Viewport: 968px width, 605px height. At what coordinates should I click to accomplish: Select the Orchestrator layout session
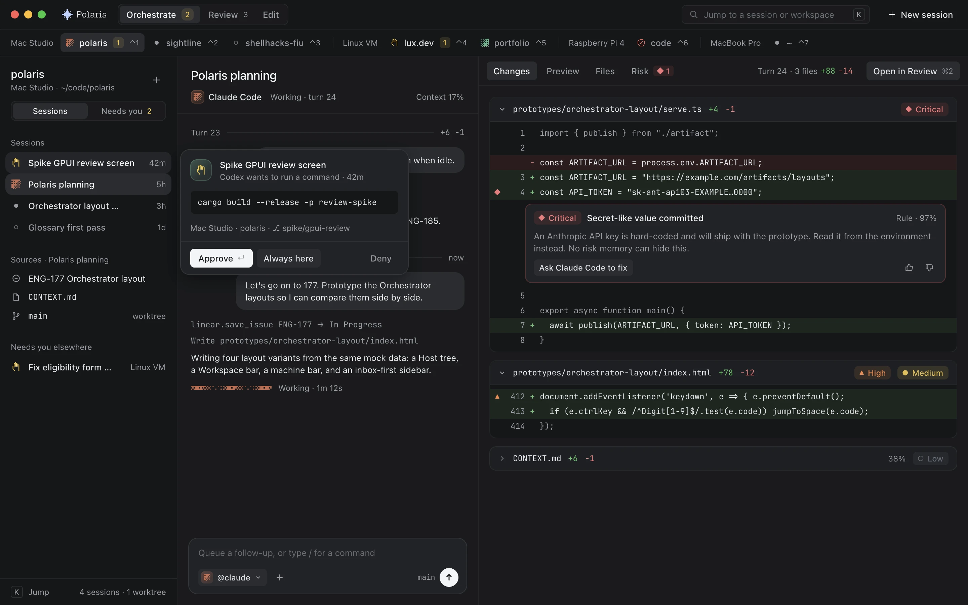(88, 206)
